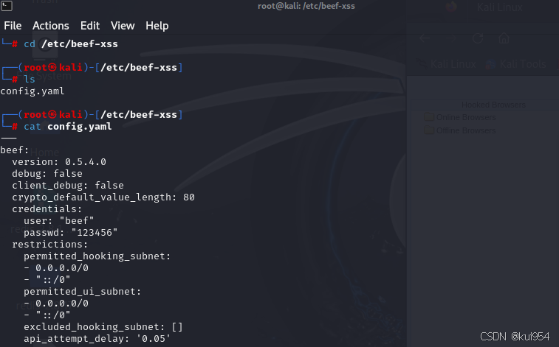Image resolution: width=559 pixels, height=347 pixels.
Task: Open the Actions menu
Action: click(51, 26)
